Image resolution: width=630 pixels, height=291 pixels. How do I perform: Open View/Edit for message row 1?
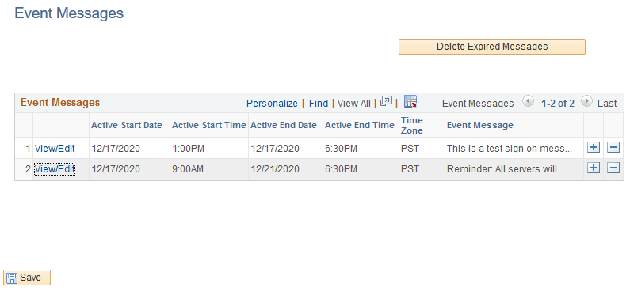(55, 149)
